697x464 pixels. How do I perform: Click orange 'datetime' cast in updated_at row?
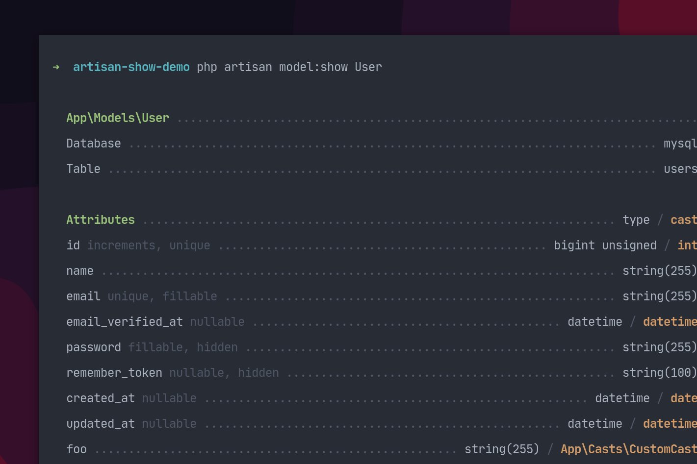[670, 424]
